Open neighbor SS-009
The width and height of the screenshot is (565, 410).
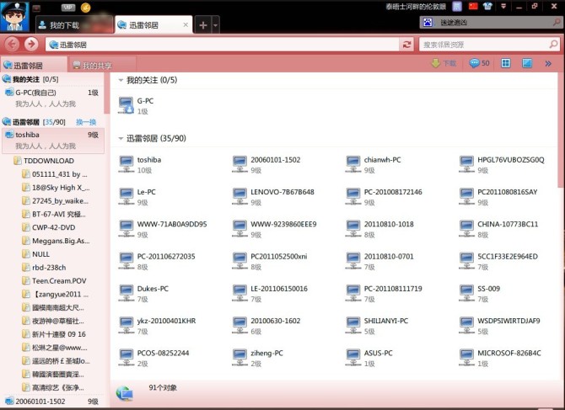point(480,294)
